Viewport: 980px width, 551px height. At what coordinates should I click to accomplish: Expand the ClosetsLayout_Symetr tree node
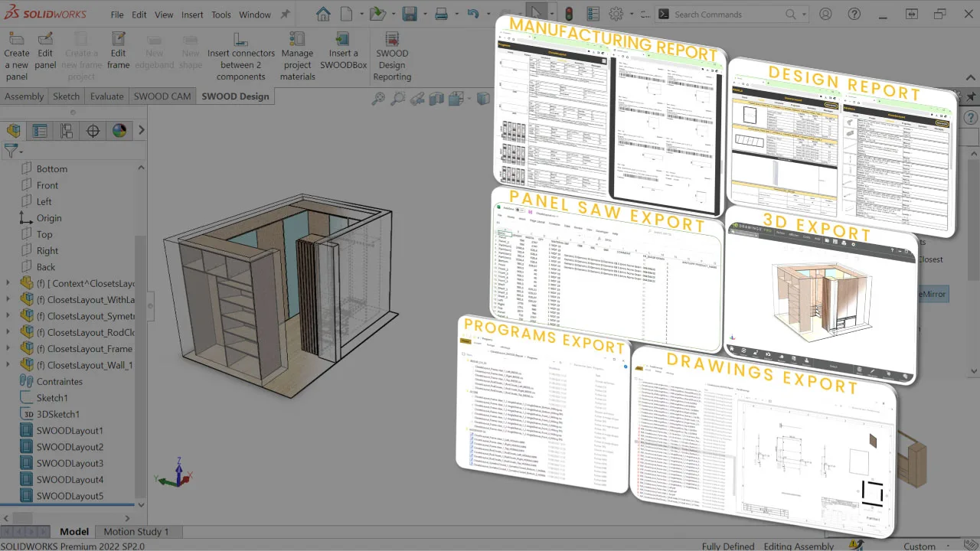pyautogui.click(x=8, y=316)
